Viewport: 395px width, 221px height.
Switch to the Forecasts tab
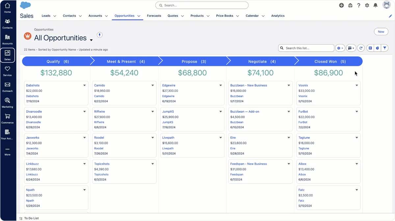154,15
